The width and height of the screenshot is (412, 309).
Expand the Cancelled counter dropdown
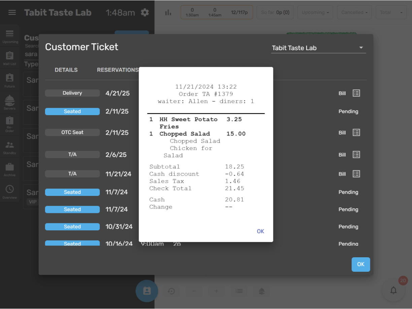(354, 12)
